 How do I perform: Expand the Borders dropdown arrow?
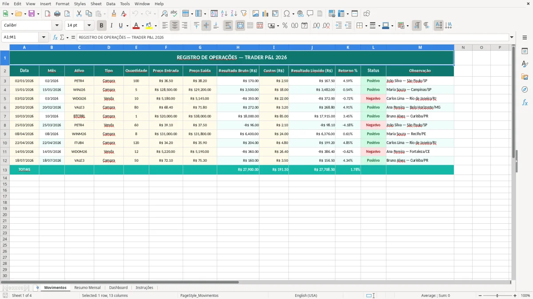366,26
